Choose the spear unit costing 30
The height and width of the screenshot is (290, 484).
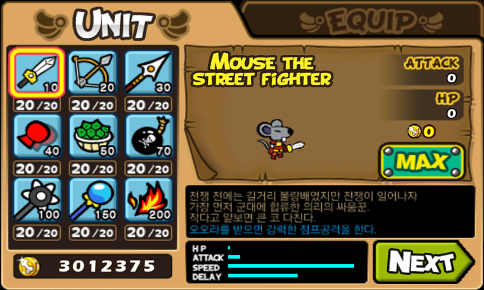tap(148, 72)
